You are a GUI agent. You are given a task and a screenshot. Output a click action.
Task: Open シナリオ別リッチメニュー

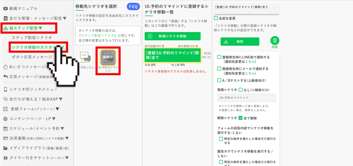click(31, 89)
